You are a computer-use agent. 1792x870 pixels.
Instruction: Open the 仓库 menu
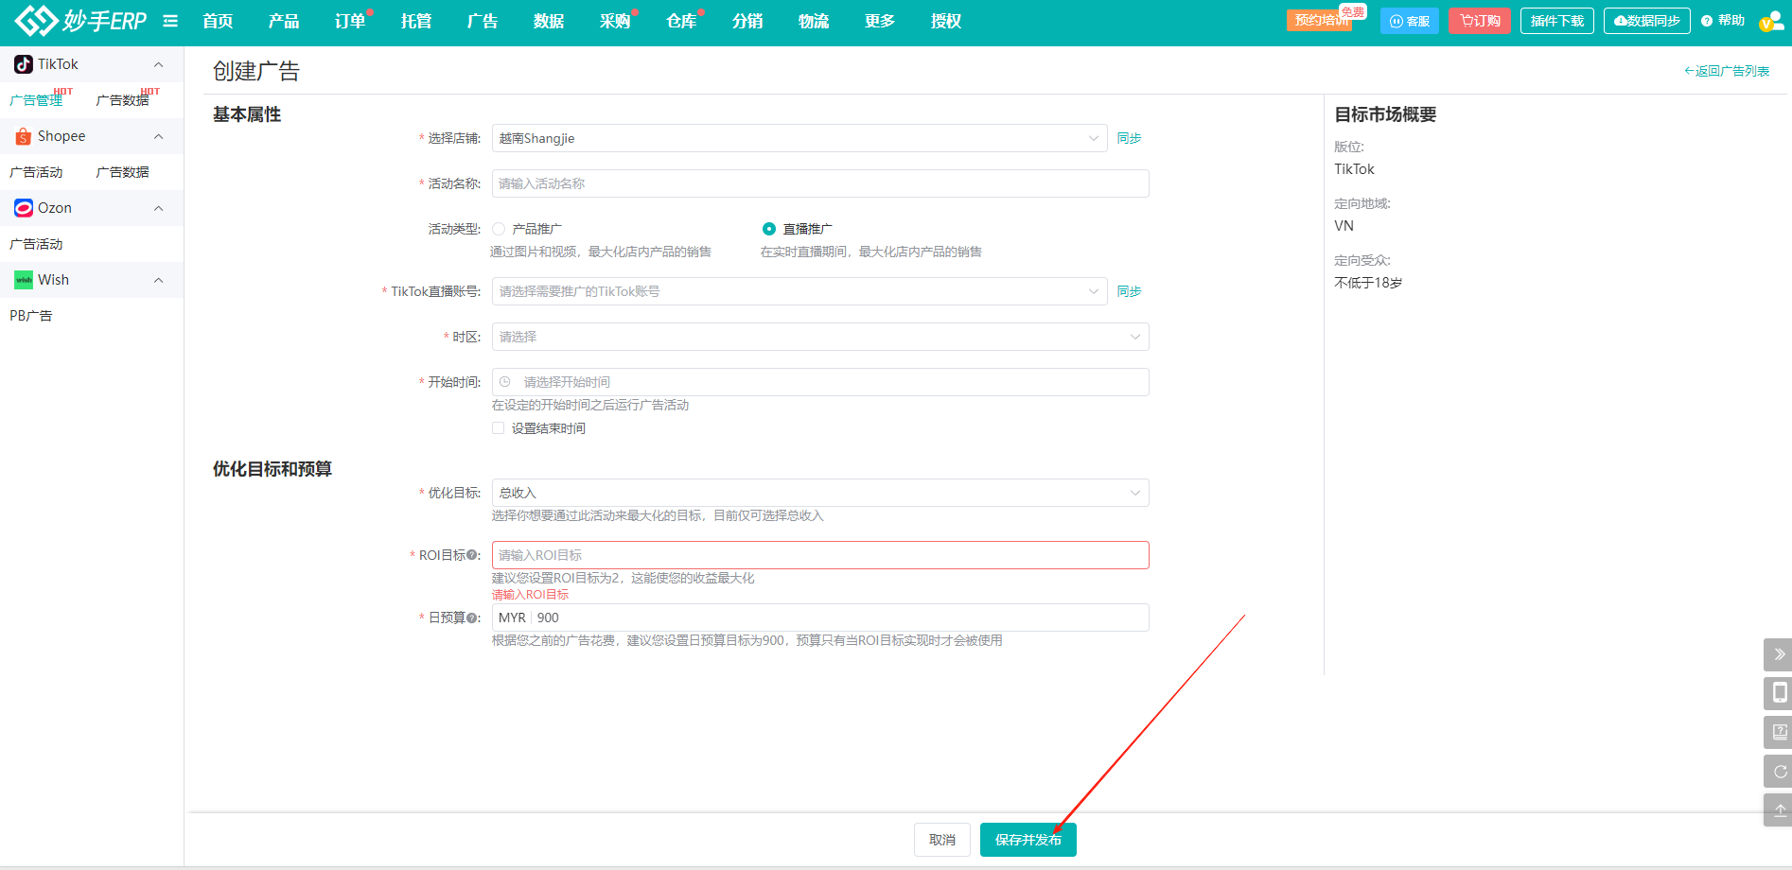coord(681,21)
